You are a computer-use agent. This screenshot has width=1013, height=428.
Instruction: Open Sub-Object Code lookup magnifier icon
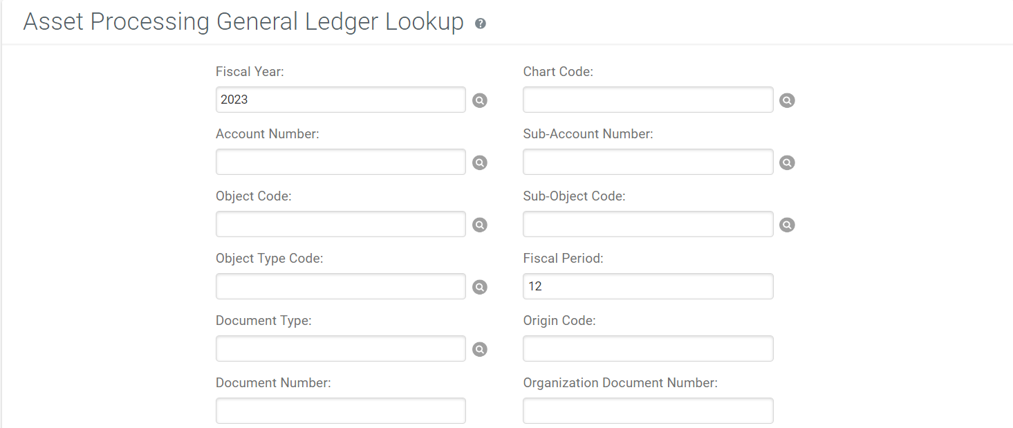787,225
